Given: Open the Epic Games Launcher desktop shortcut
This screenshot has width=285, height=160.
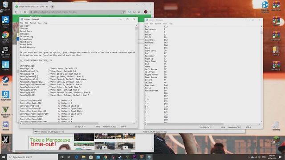Looking at the screenshot, I should pyautogui.click(x=5, y=52).
